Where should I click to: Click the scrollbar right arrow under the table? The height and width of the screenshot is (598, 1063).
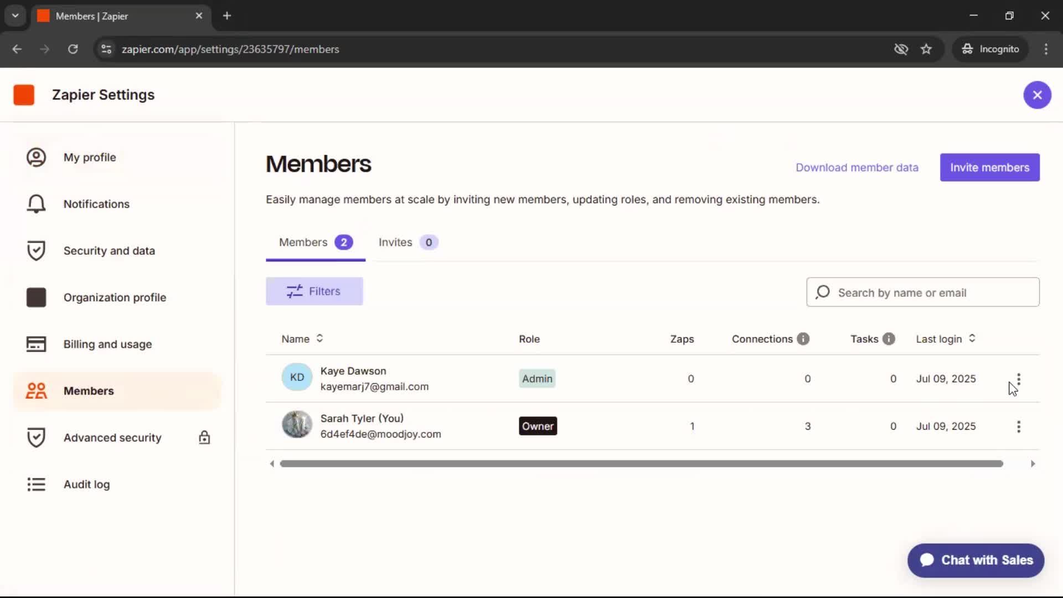pos(1033,463)
